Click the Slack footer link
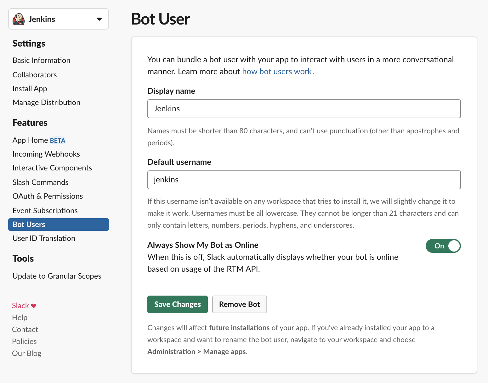Image resolution: width=488 pixels, height=383 pixels. 20,306
